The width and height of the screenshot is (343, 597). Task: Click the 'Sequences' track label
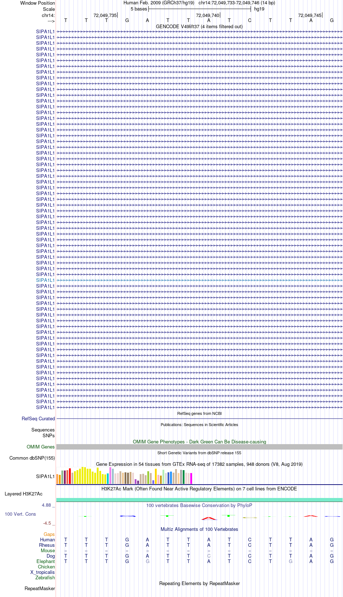[43, 430]
